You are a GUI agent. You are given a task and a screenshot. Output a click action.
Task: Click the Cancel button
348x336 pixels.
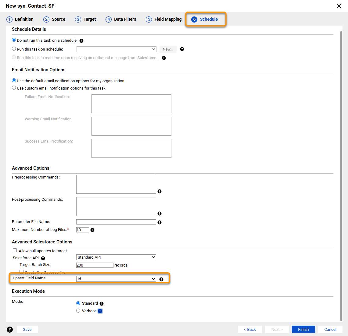pyautogui.click(x=330, y=329)
